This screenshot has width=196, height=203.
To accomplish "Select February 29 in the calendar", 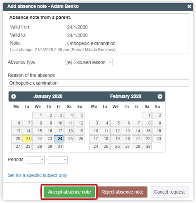I will [147, 146].
